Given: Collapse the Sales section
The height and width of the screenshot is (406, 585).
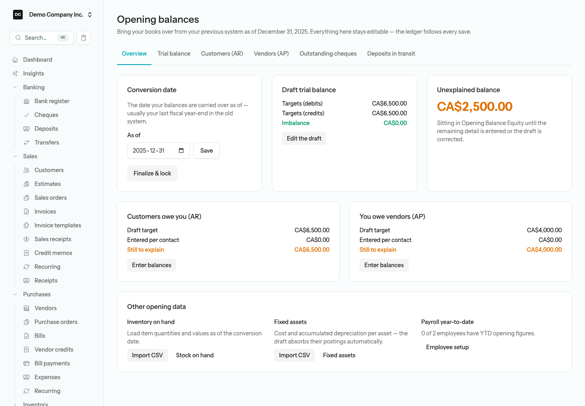Looking at the screenshot, I should click(15, 156).
